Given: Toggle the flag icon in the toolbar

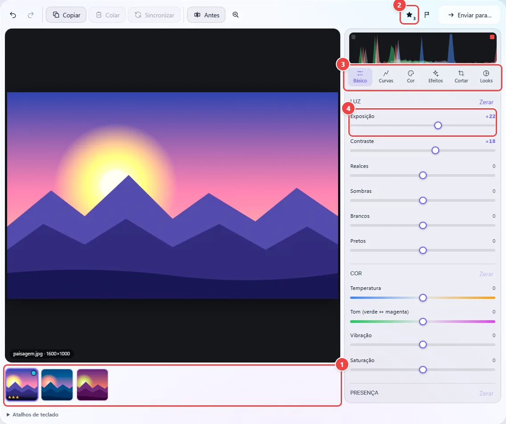Looking at the screenshot, I should pyautogui.click(x=427, y=15).
